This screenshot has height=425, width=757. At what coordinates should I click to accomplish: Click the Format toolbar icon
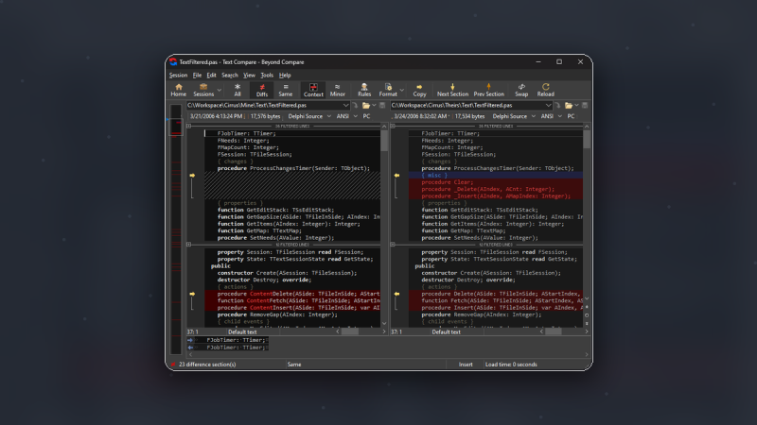pyautogui.click(x=388, y=90)
